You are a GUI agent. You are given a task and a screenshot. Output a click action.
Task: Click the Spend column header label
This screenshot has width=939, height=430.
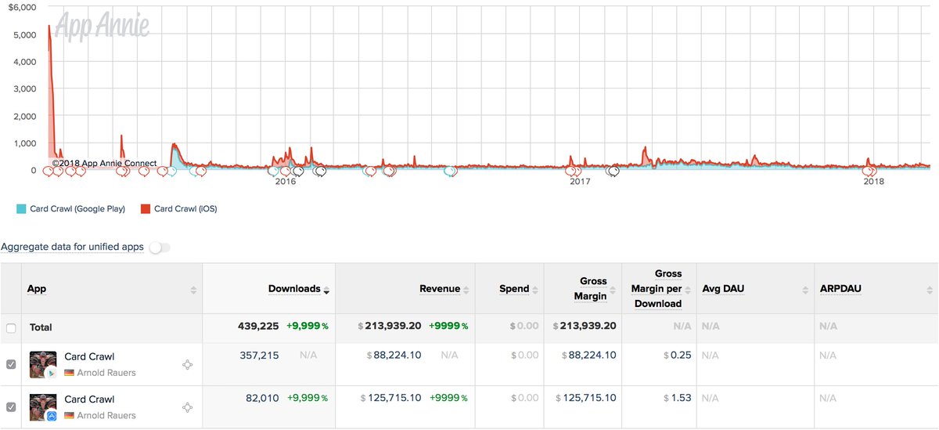point(514,289)
